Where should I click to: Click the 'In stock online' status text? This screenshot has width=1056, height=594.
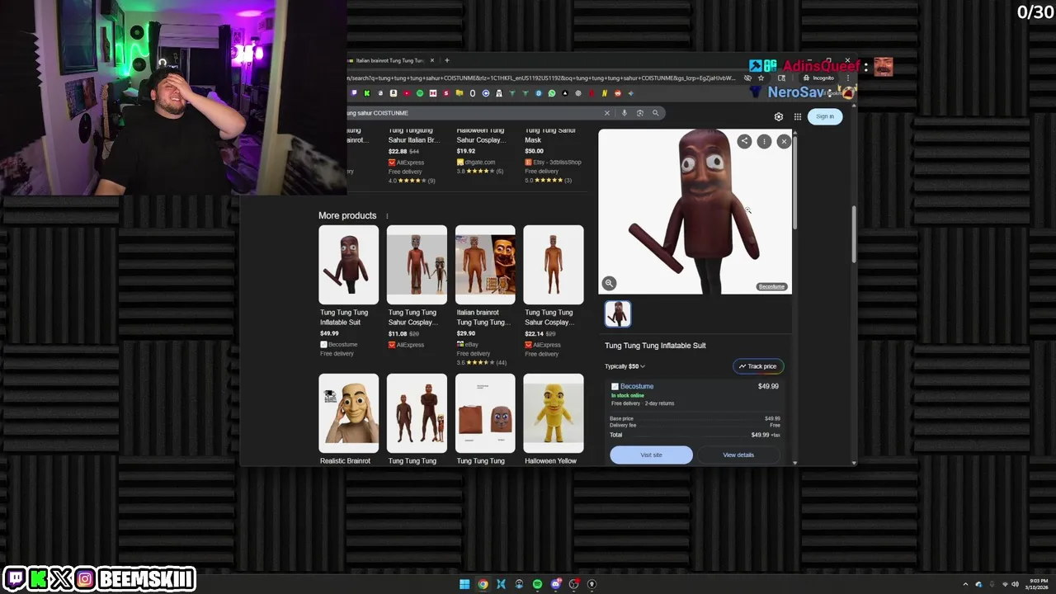click(x=628, y=395)
